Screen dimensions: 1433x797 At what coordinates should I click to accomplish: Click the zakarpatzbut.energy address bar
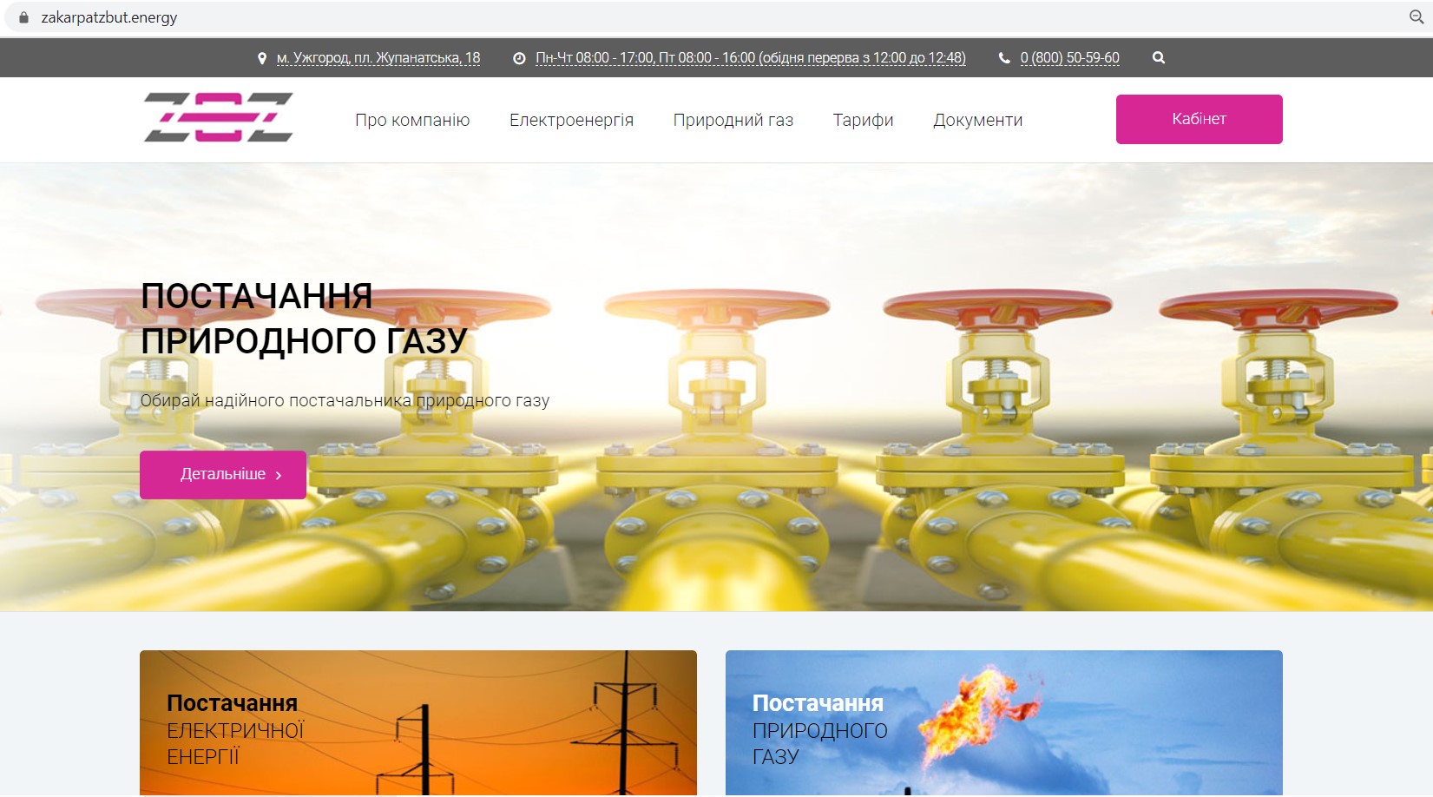(347, 17)
